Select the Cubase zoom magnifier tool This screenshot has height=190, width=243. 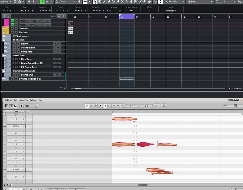(127, 2)
